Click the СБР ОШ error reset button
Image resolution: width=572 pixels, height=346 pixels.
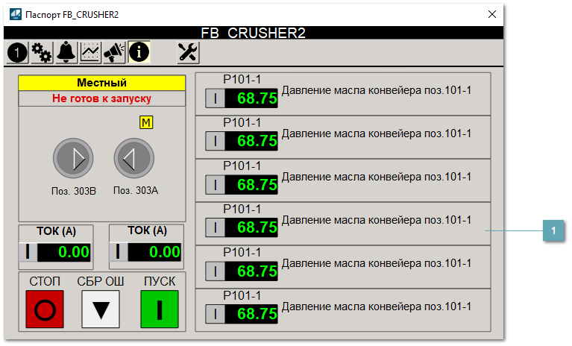coord(101,309)
